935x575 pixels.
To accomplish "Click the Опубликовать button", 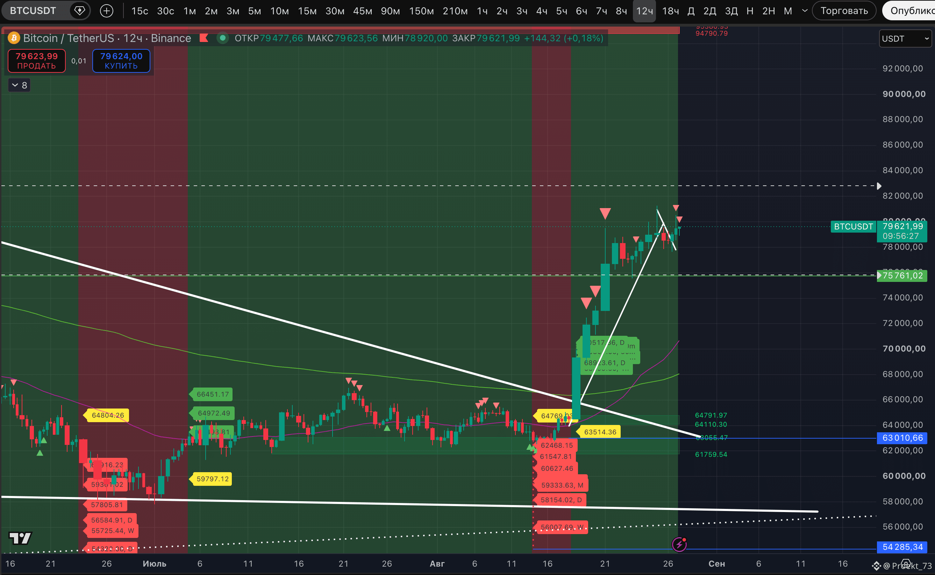I will (909, 10).
